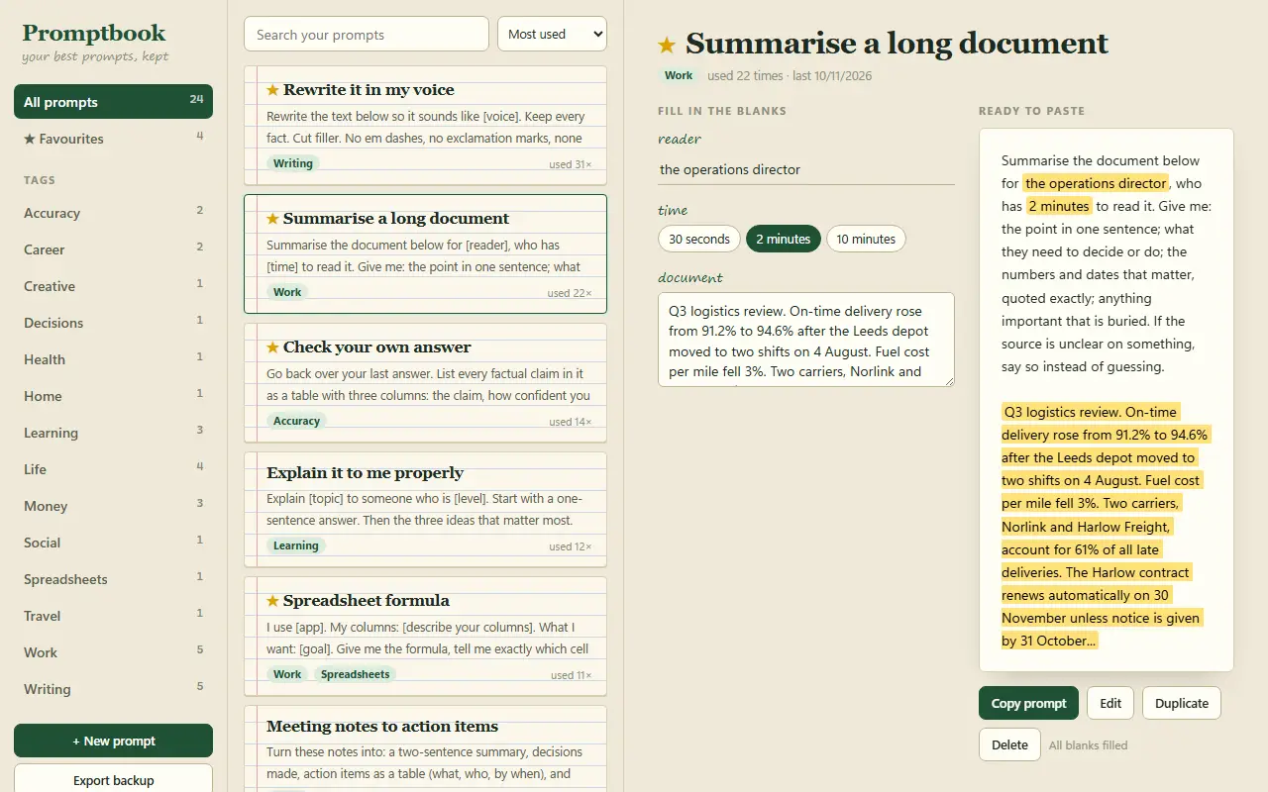
Task: Filter by the Social tag
Action: click(113, 543)
